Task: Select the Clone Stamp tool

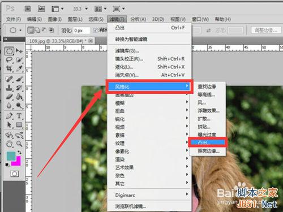Action: 9,88
